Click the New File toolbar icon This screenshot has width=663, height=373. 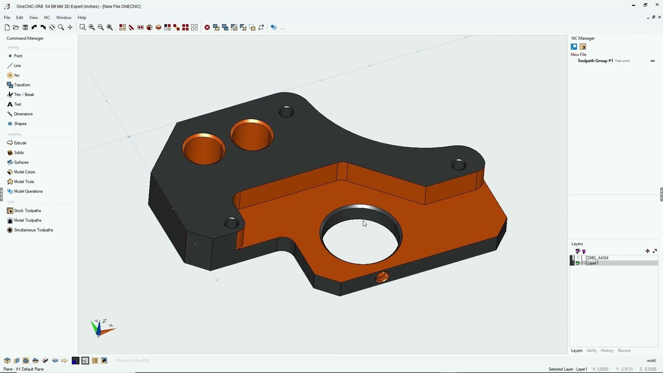7,27
